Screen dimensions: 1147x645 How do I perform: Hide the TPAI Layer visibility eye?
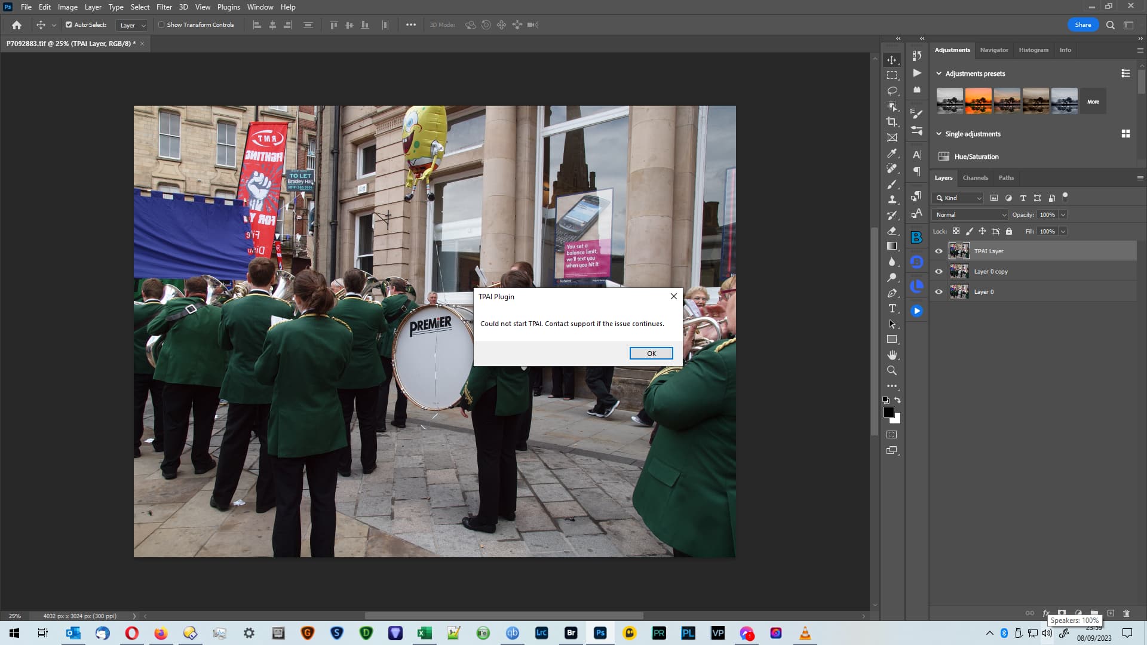click(x=939, y=251)
